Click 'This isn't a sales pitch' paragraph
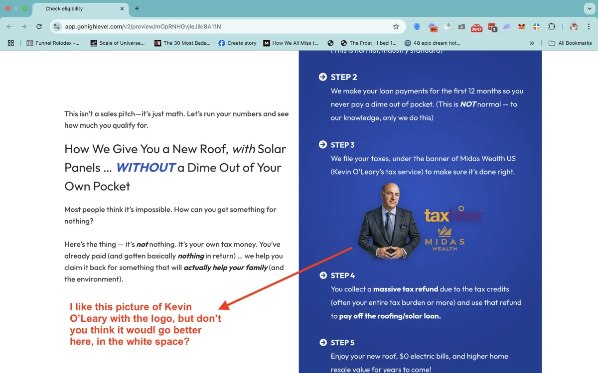598x373 pixels. click(176, 119)
